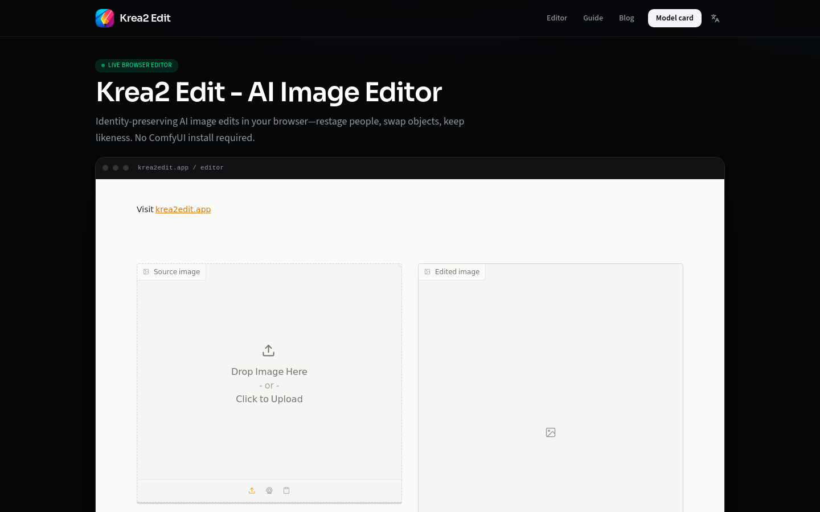Open the Editor nav item
Viewport: 820px width, 512px height.
[557, 18]
